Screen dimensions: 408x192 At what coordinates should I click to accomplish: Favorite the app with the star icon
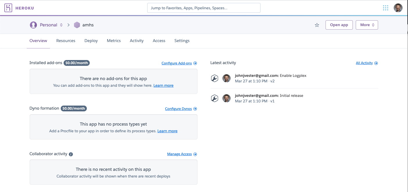pos(317,25)
